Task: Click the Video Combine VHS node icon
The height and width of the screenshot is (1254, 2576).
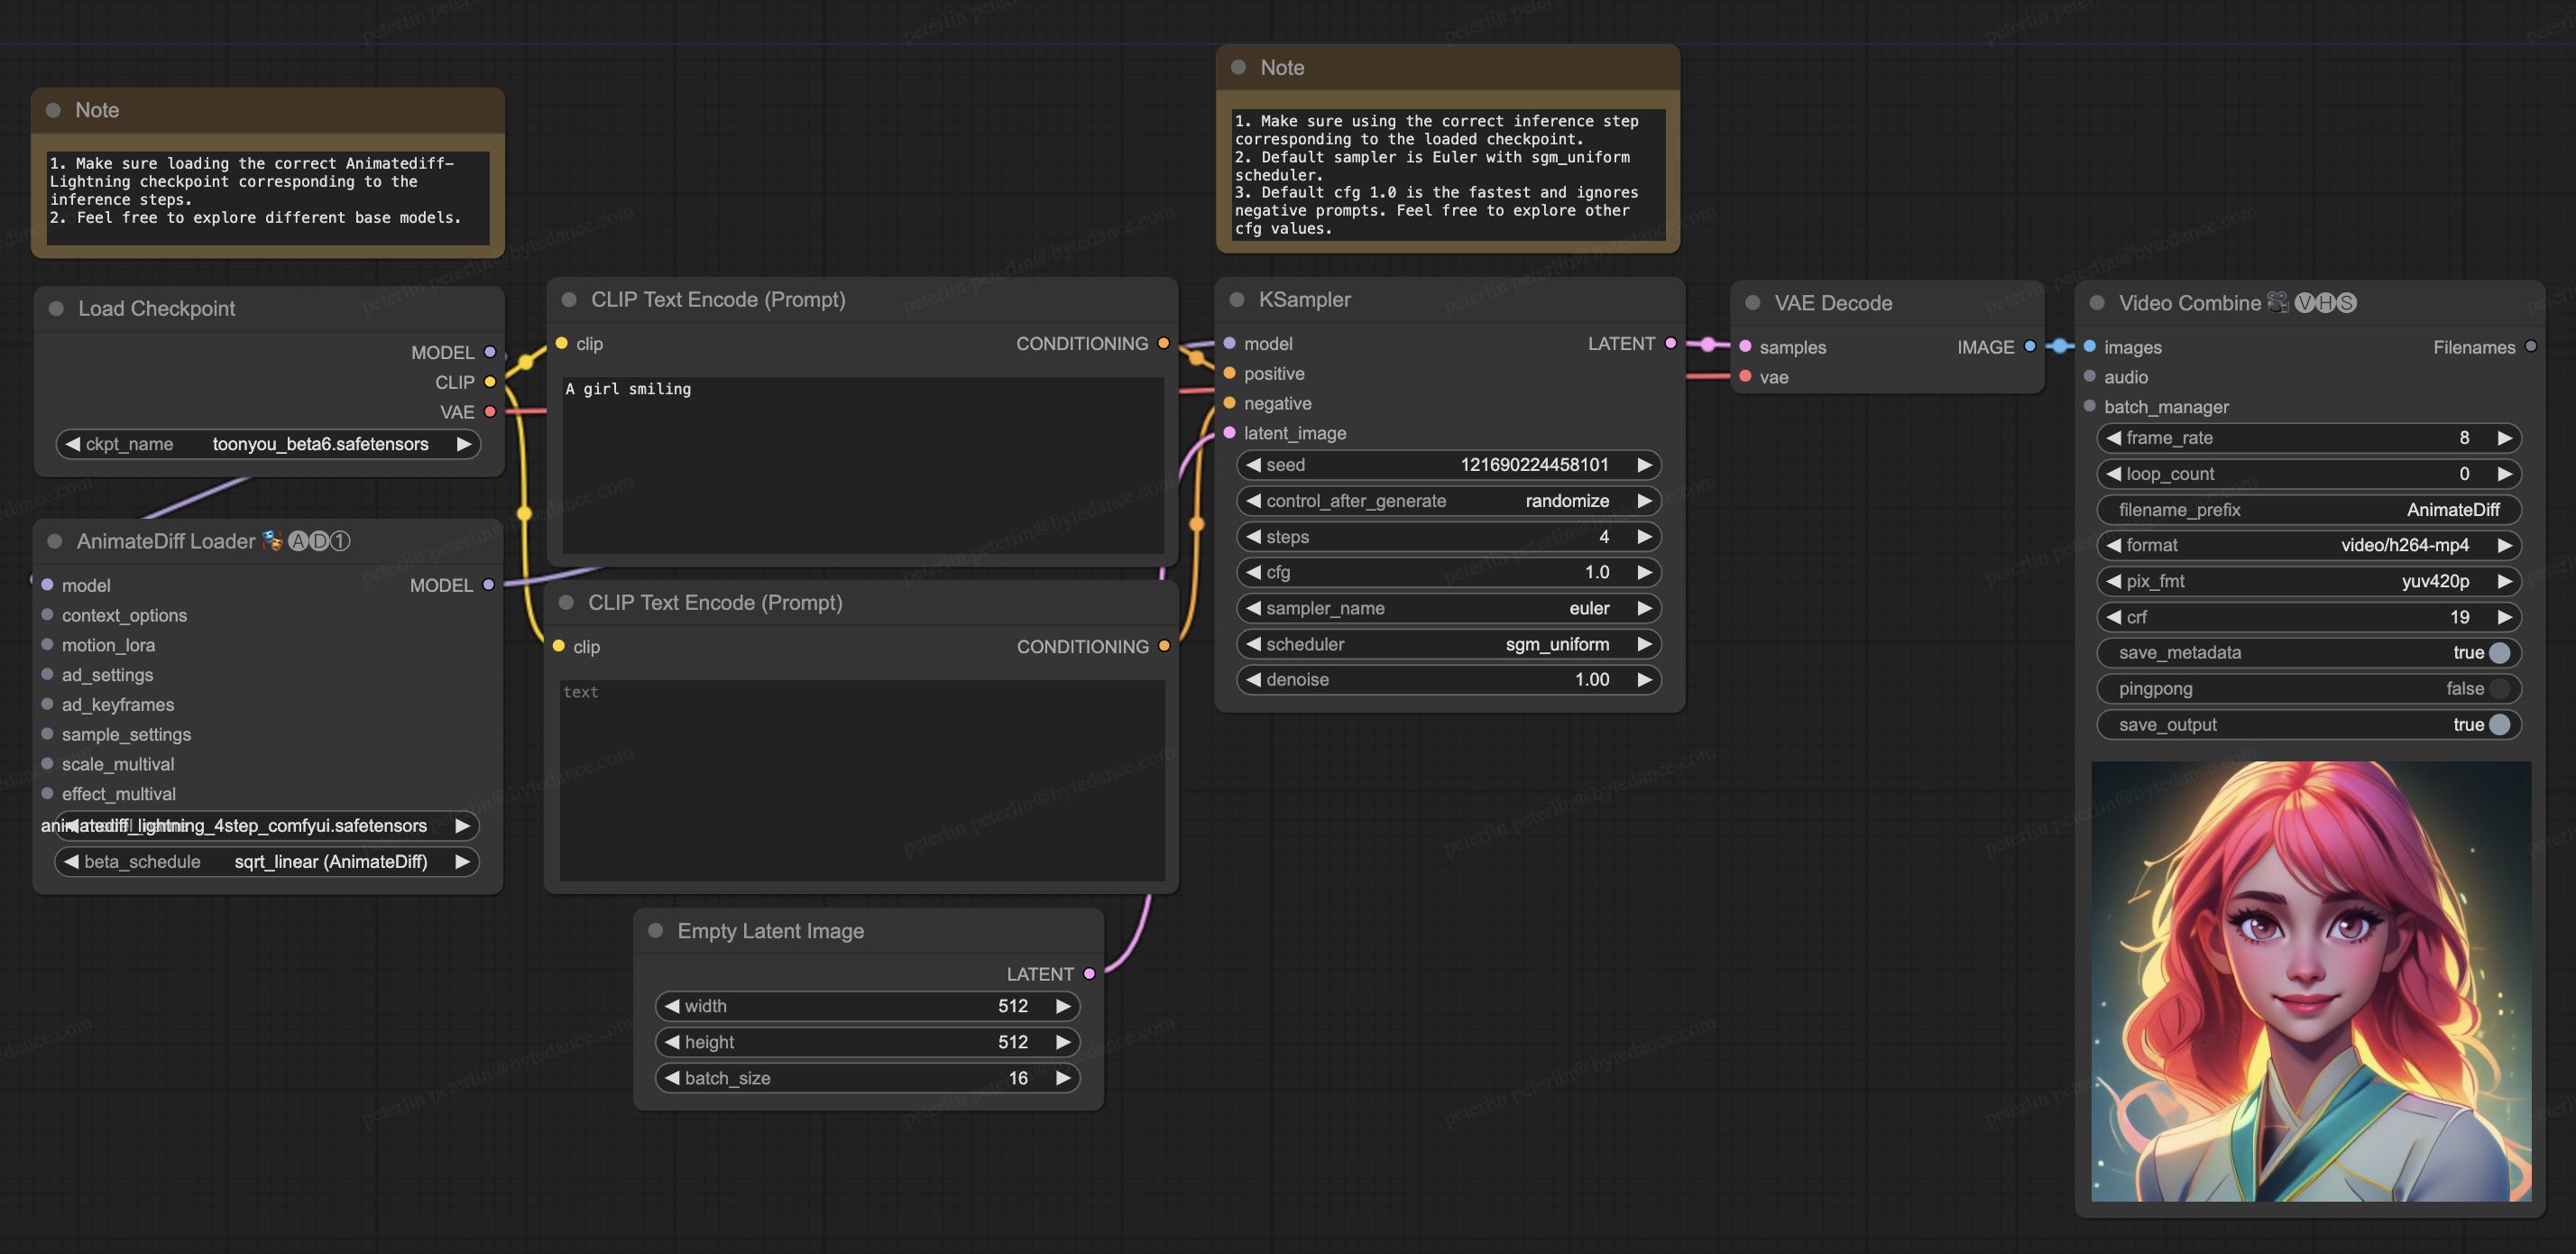Action: coord(2278,302)
